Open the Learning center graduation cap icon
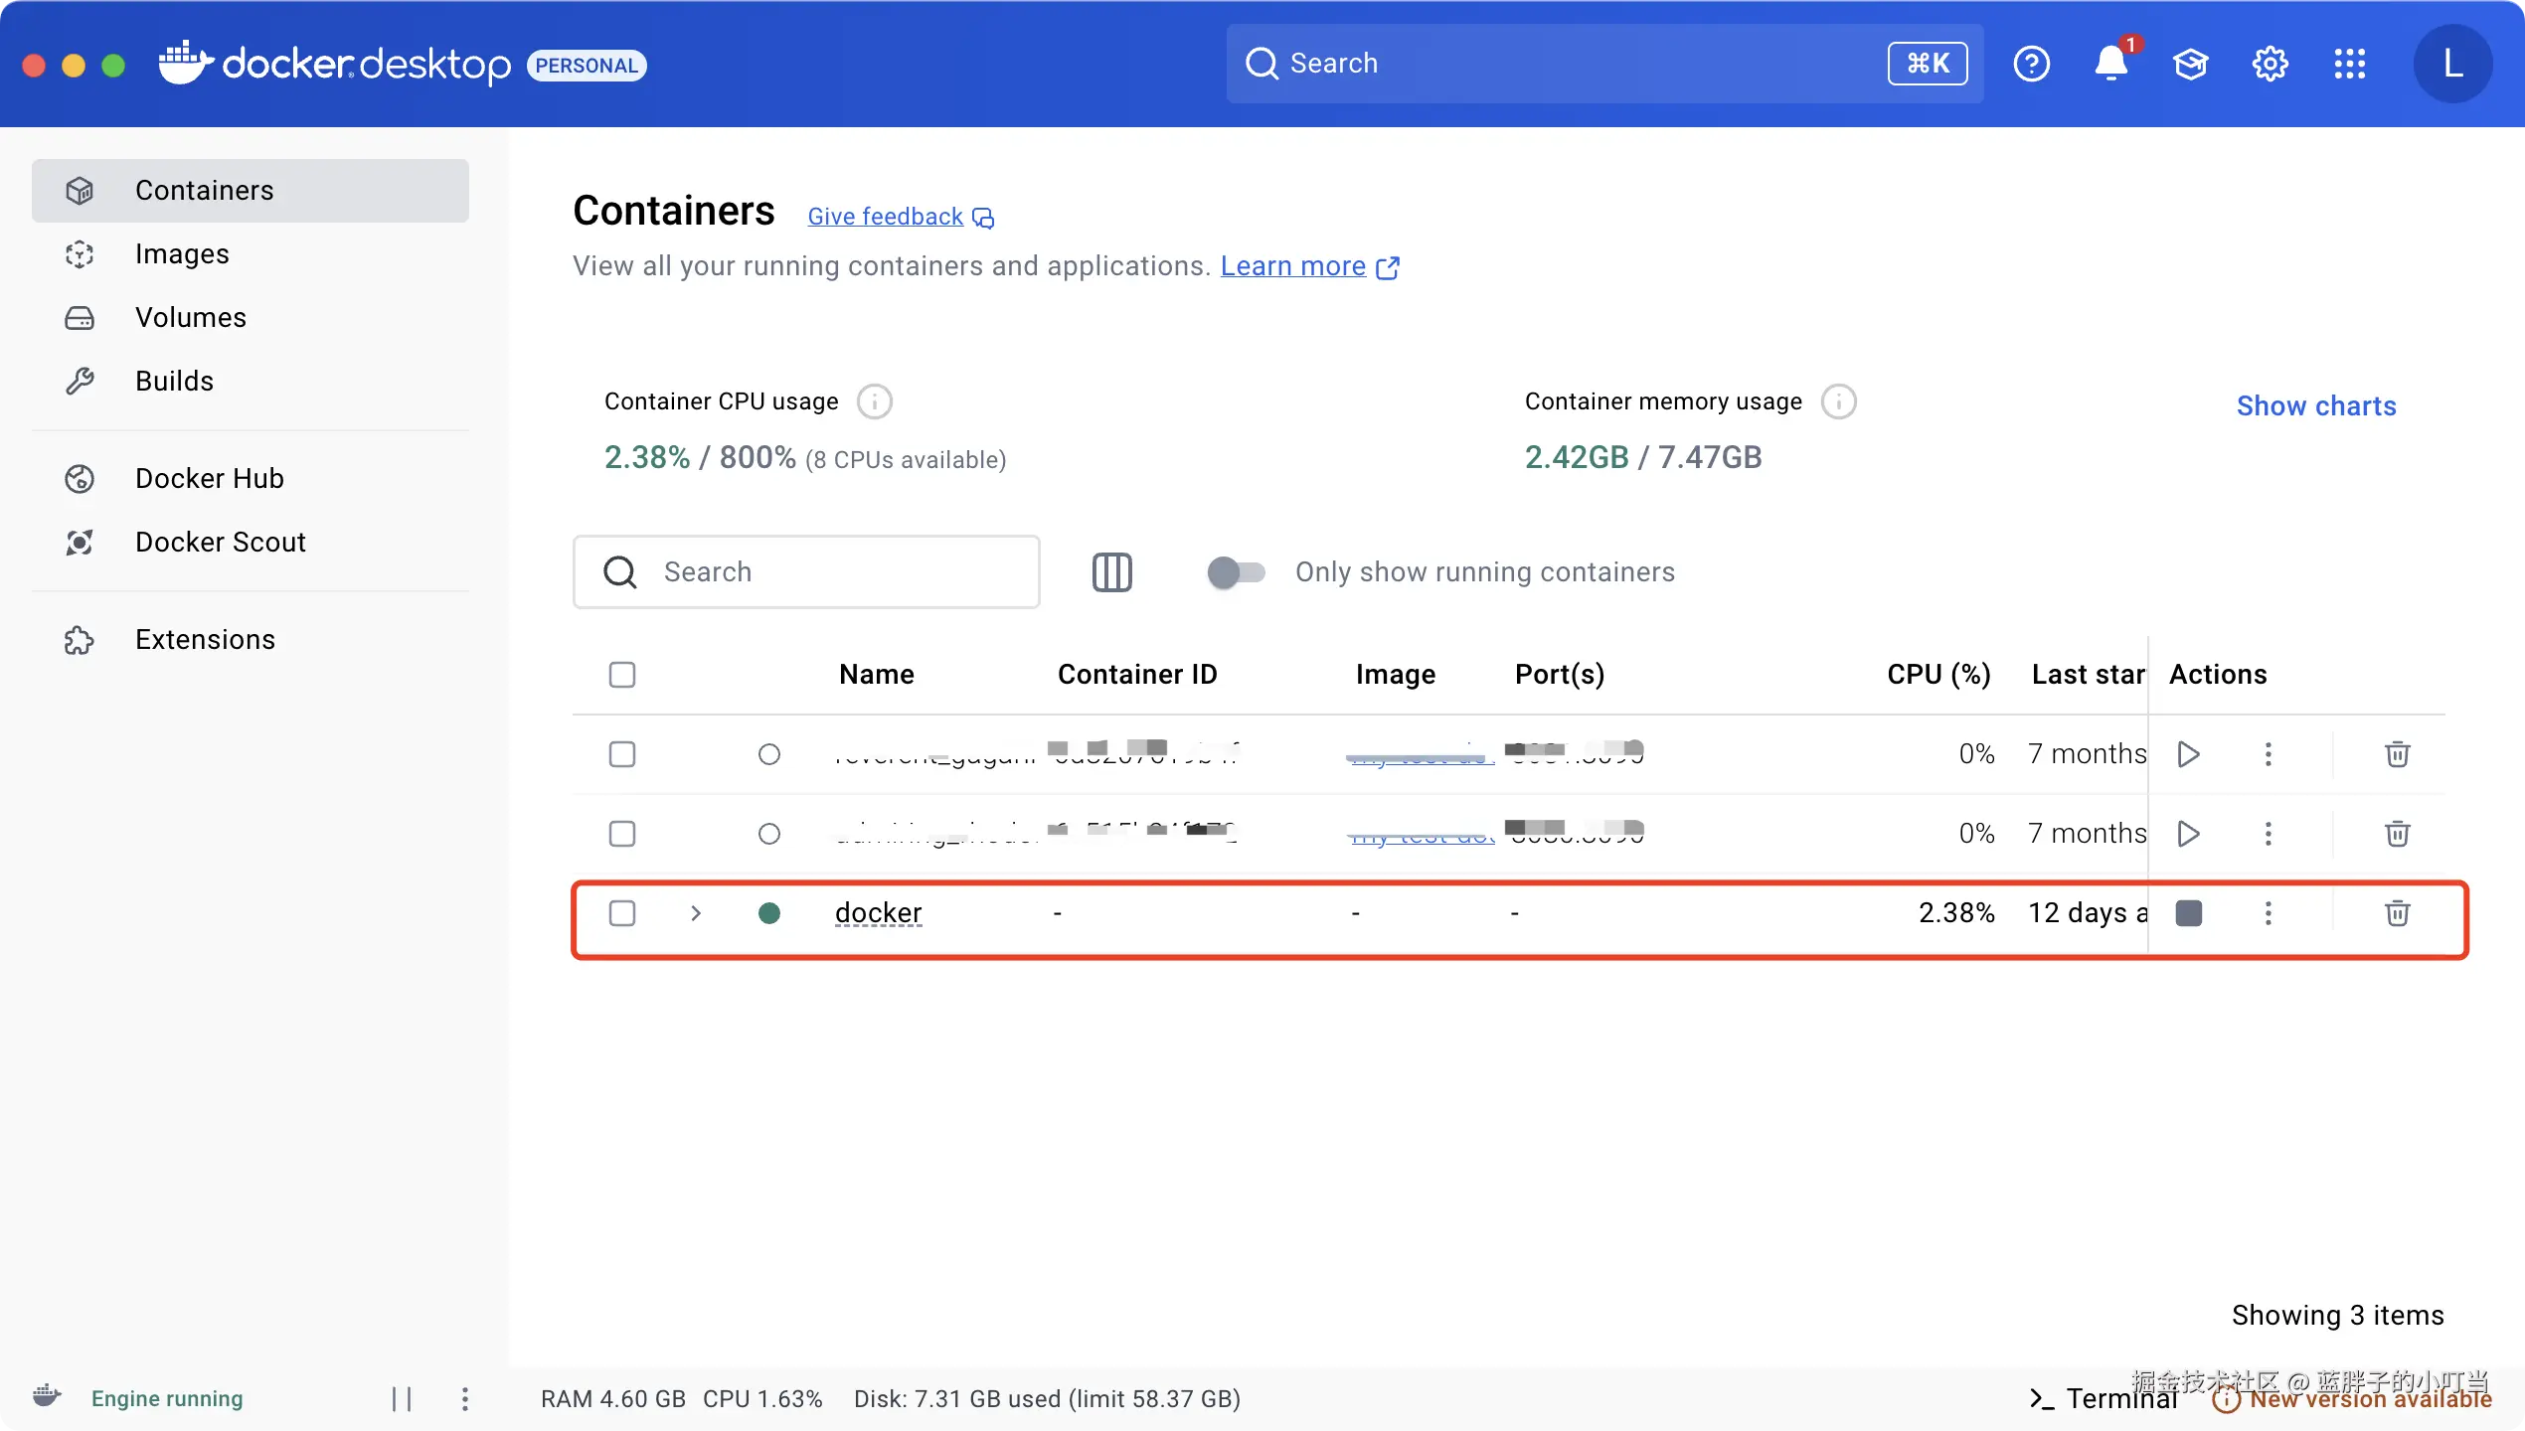Image resolution: width=2525 pixels, height=1431 pixels. pos(2190,64)
